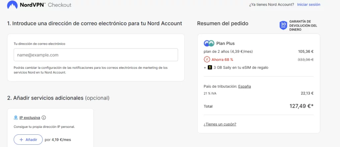Click the '¿Ya tienes Nord Account?' text
The width and height of the screenshot is (340, 147).
(x=272, y=5)
